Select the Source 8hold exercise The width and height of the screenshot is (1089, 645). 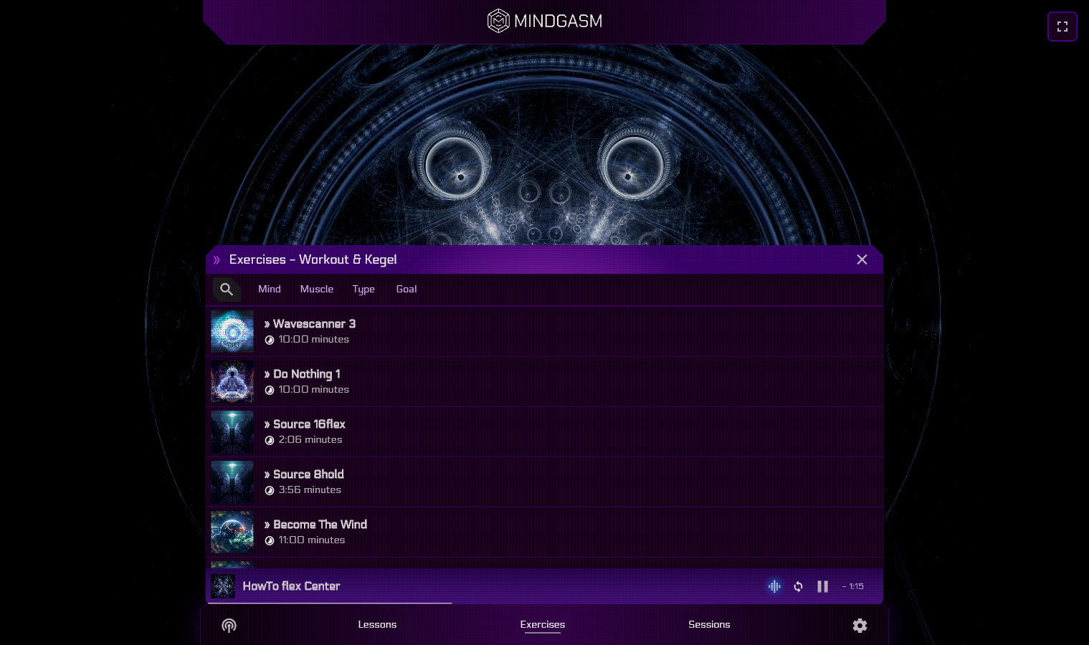click(544, 482)
